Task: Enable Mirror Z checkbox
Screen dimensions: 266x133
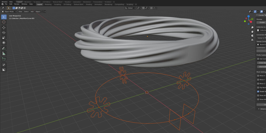Action: 258,83
